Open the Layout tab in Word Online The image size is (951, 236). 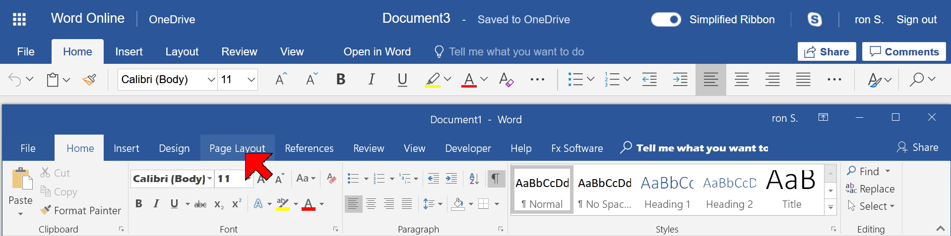(182, 51)
